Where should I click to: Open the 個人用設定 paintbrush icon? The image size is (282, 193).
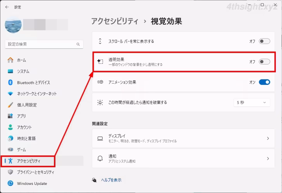pos(10,105)
